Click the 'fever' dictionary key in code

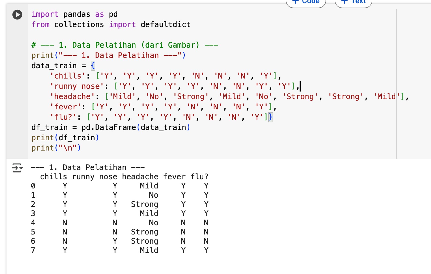[66, 107]
